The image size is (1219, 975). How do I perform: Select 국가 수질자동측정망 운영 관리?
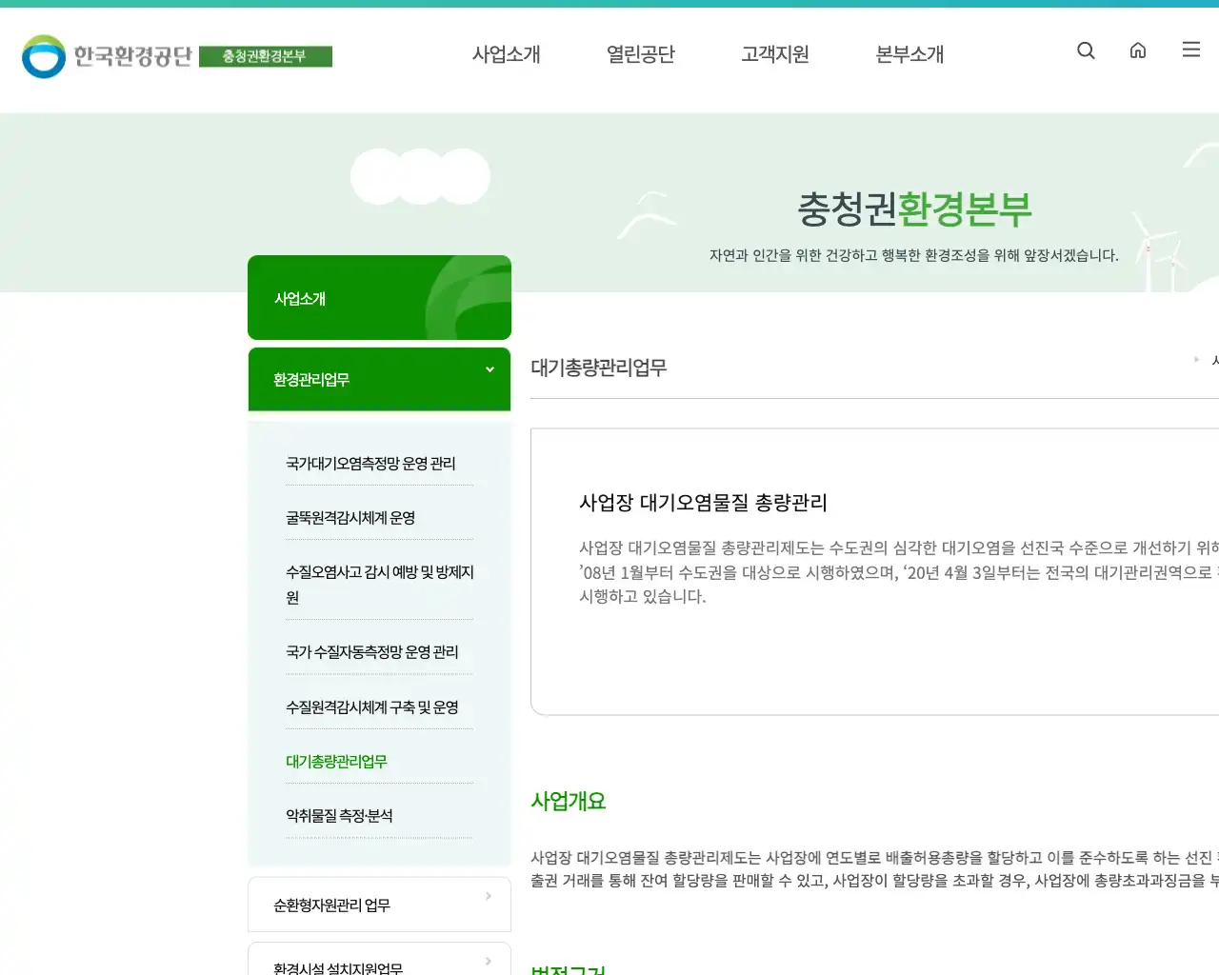(371, 652)
